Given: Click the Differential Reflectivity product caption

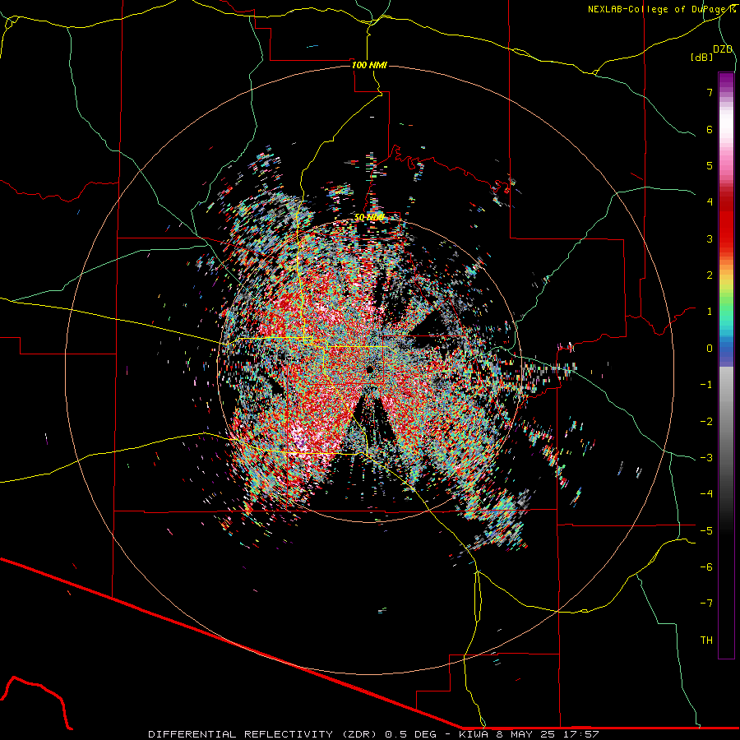Looking at the screenshot, I should coord(374,734).
